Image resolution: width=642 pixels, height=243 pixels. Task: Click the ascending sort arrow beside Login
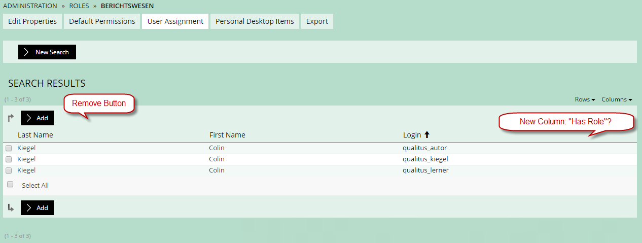pos(426,135)
